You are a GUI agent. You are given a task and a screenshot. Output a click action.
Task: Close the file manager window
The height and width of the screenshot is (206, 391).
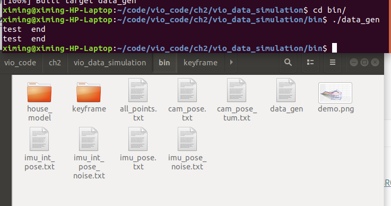tap(375, 62)
